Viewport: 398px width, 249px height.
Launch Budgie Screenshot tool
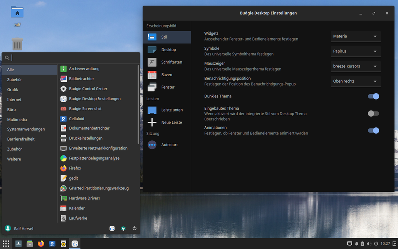point(98,109)
